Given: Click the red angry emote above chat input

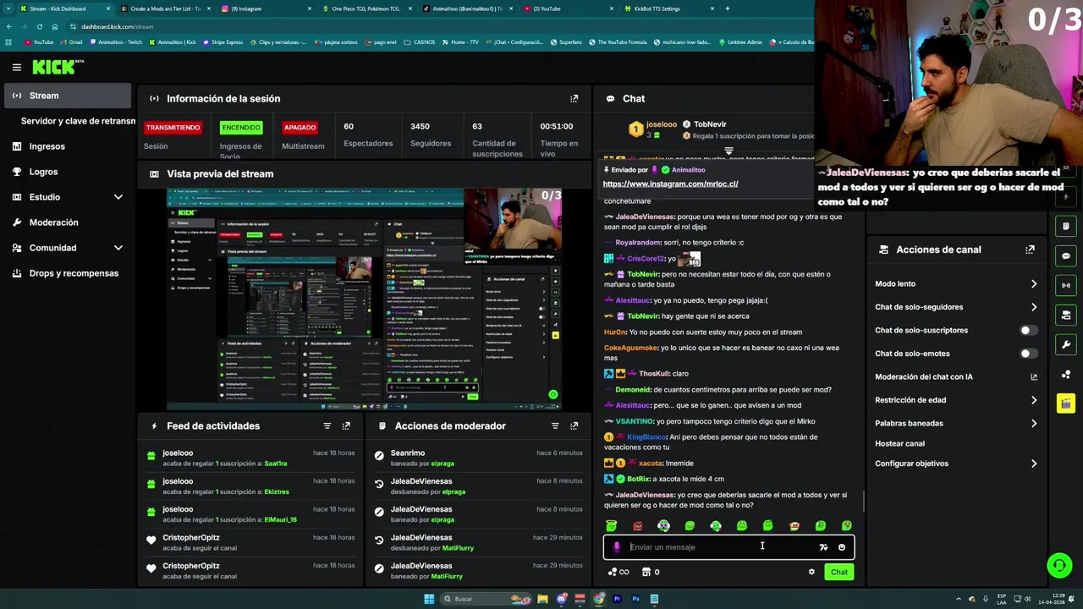Looking at the screenshot, I should pyautogui.click(x=637, y=525).
